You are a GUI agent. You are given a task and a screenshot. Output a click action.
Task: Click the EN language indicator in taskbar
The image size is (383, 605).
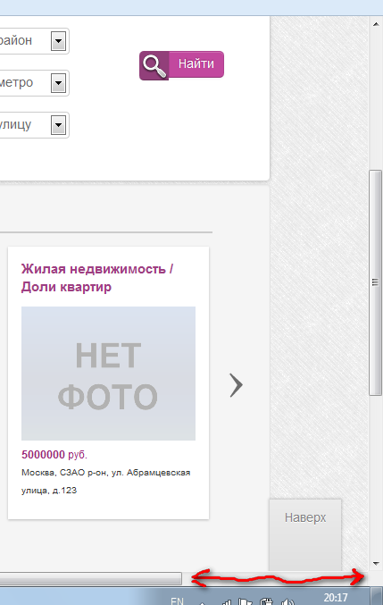178,601
